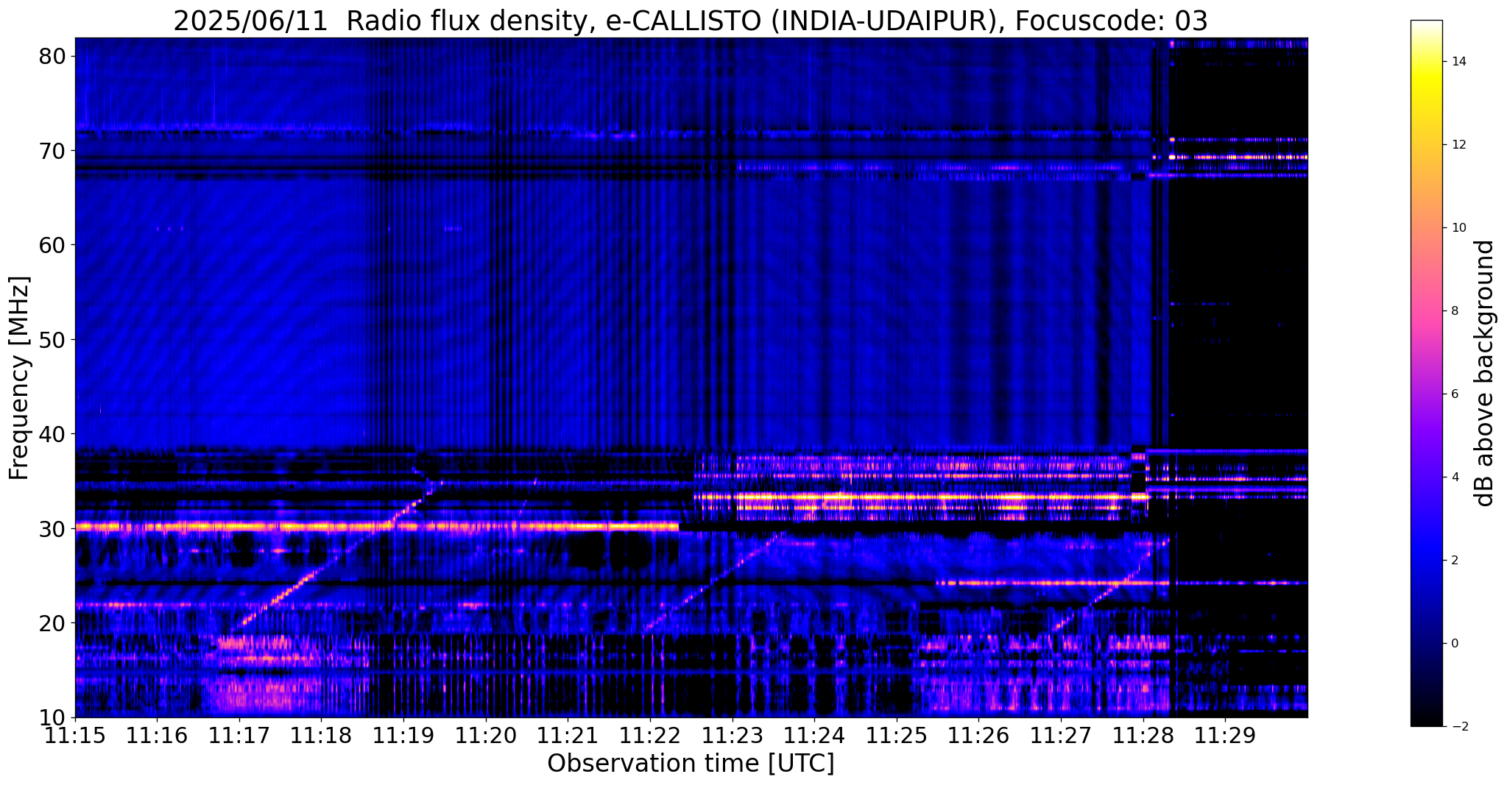
Task: Click the 11:16 time tick label
Action: point(157,735)
